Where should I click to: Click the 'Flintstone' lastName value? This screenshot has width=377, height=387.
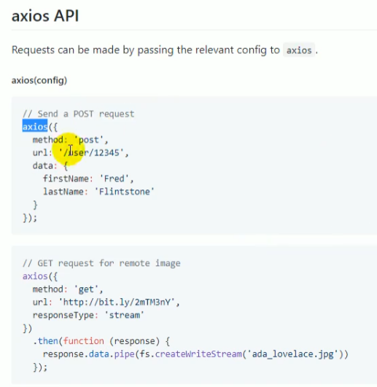[125, 192]
